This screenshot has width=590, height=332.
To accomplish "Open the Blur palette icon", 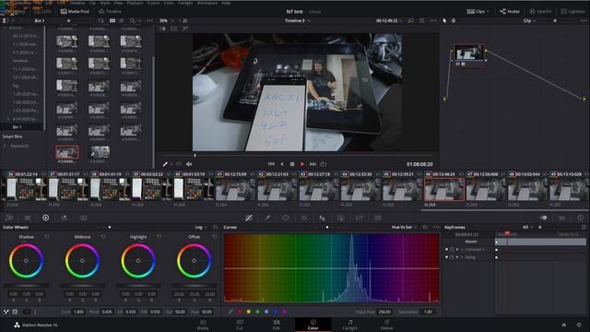I will pyautogui.click(x=323, y=218).
